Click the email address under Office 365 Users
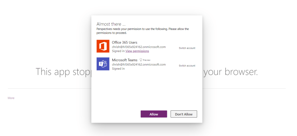This screenshot has height=136, width=297. [x=139, y=47]
